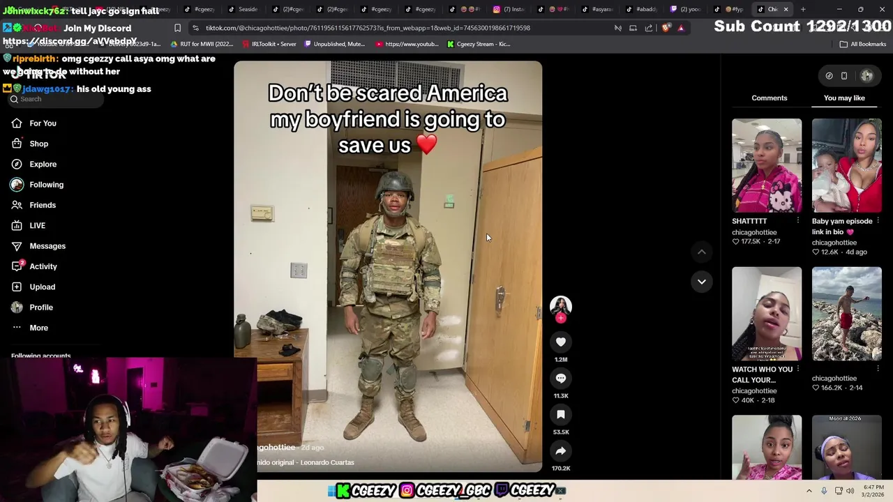
Task: Open the IRLToolkit Server bookmark
Action: coord(269,44)
